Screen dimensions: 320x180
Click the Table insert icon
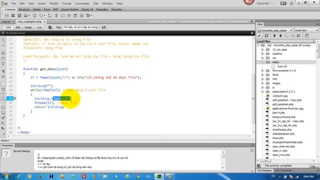[34, 15]
